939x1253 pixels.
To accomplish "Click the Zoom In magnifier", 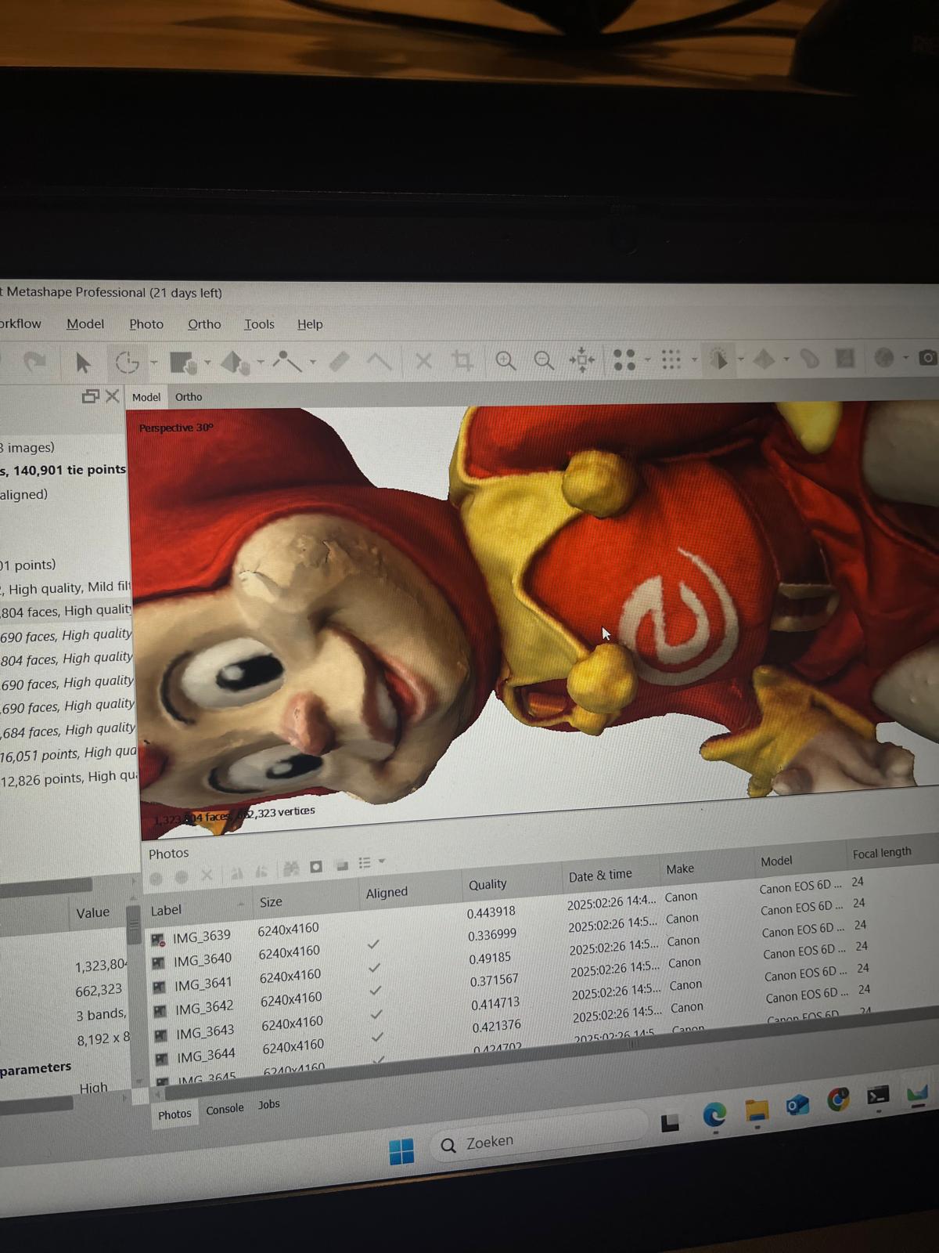I will pyautogui.click(x=505, y=361).
